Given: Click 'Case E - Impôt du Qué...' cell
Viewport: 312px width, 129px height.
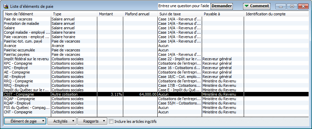Looking at the screenshot, I should pyautogui.click(x=180, y=90).
